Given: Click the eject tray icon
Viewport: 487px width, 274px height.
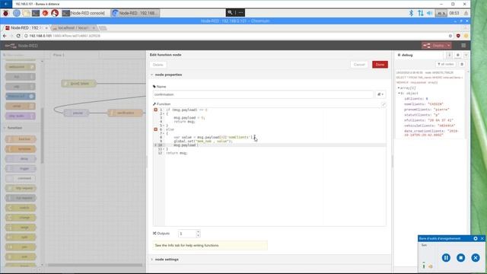Looking at the screenshot, I should [x=466, y=13].
